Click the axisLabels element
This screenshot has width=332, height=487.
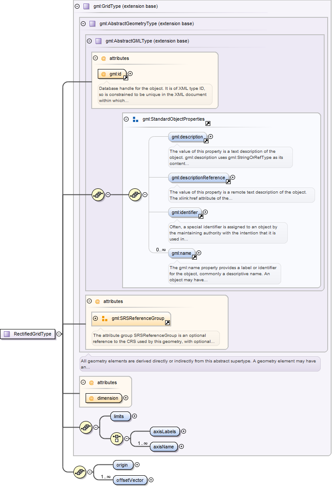click(x=164, y=431)
